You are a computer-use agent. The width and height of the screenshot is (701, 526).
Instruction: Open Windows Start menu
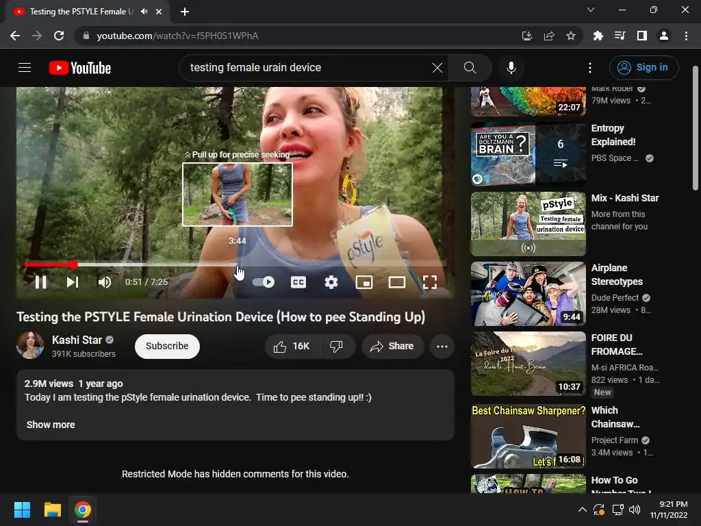coord(22,510)
